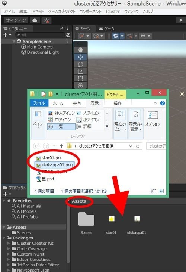Open Explorer help question icon
This screenshot has height=272, width=186.
(x=162, y=103)
